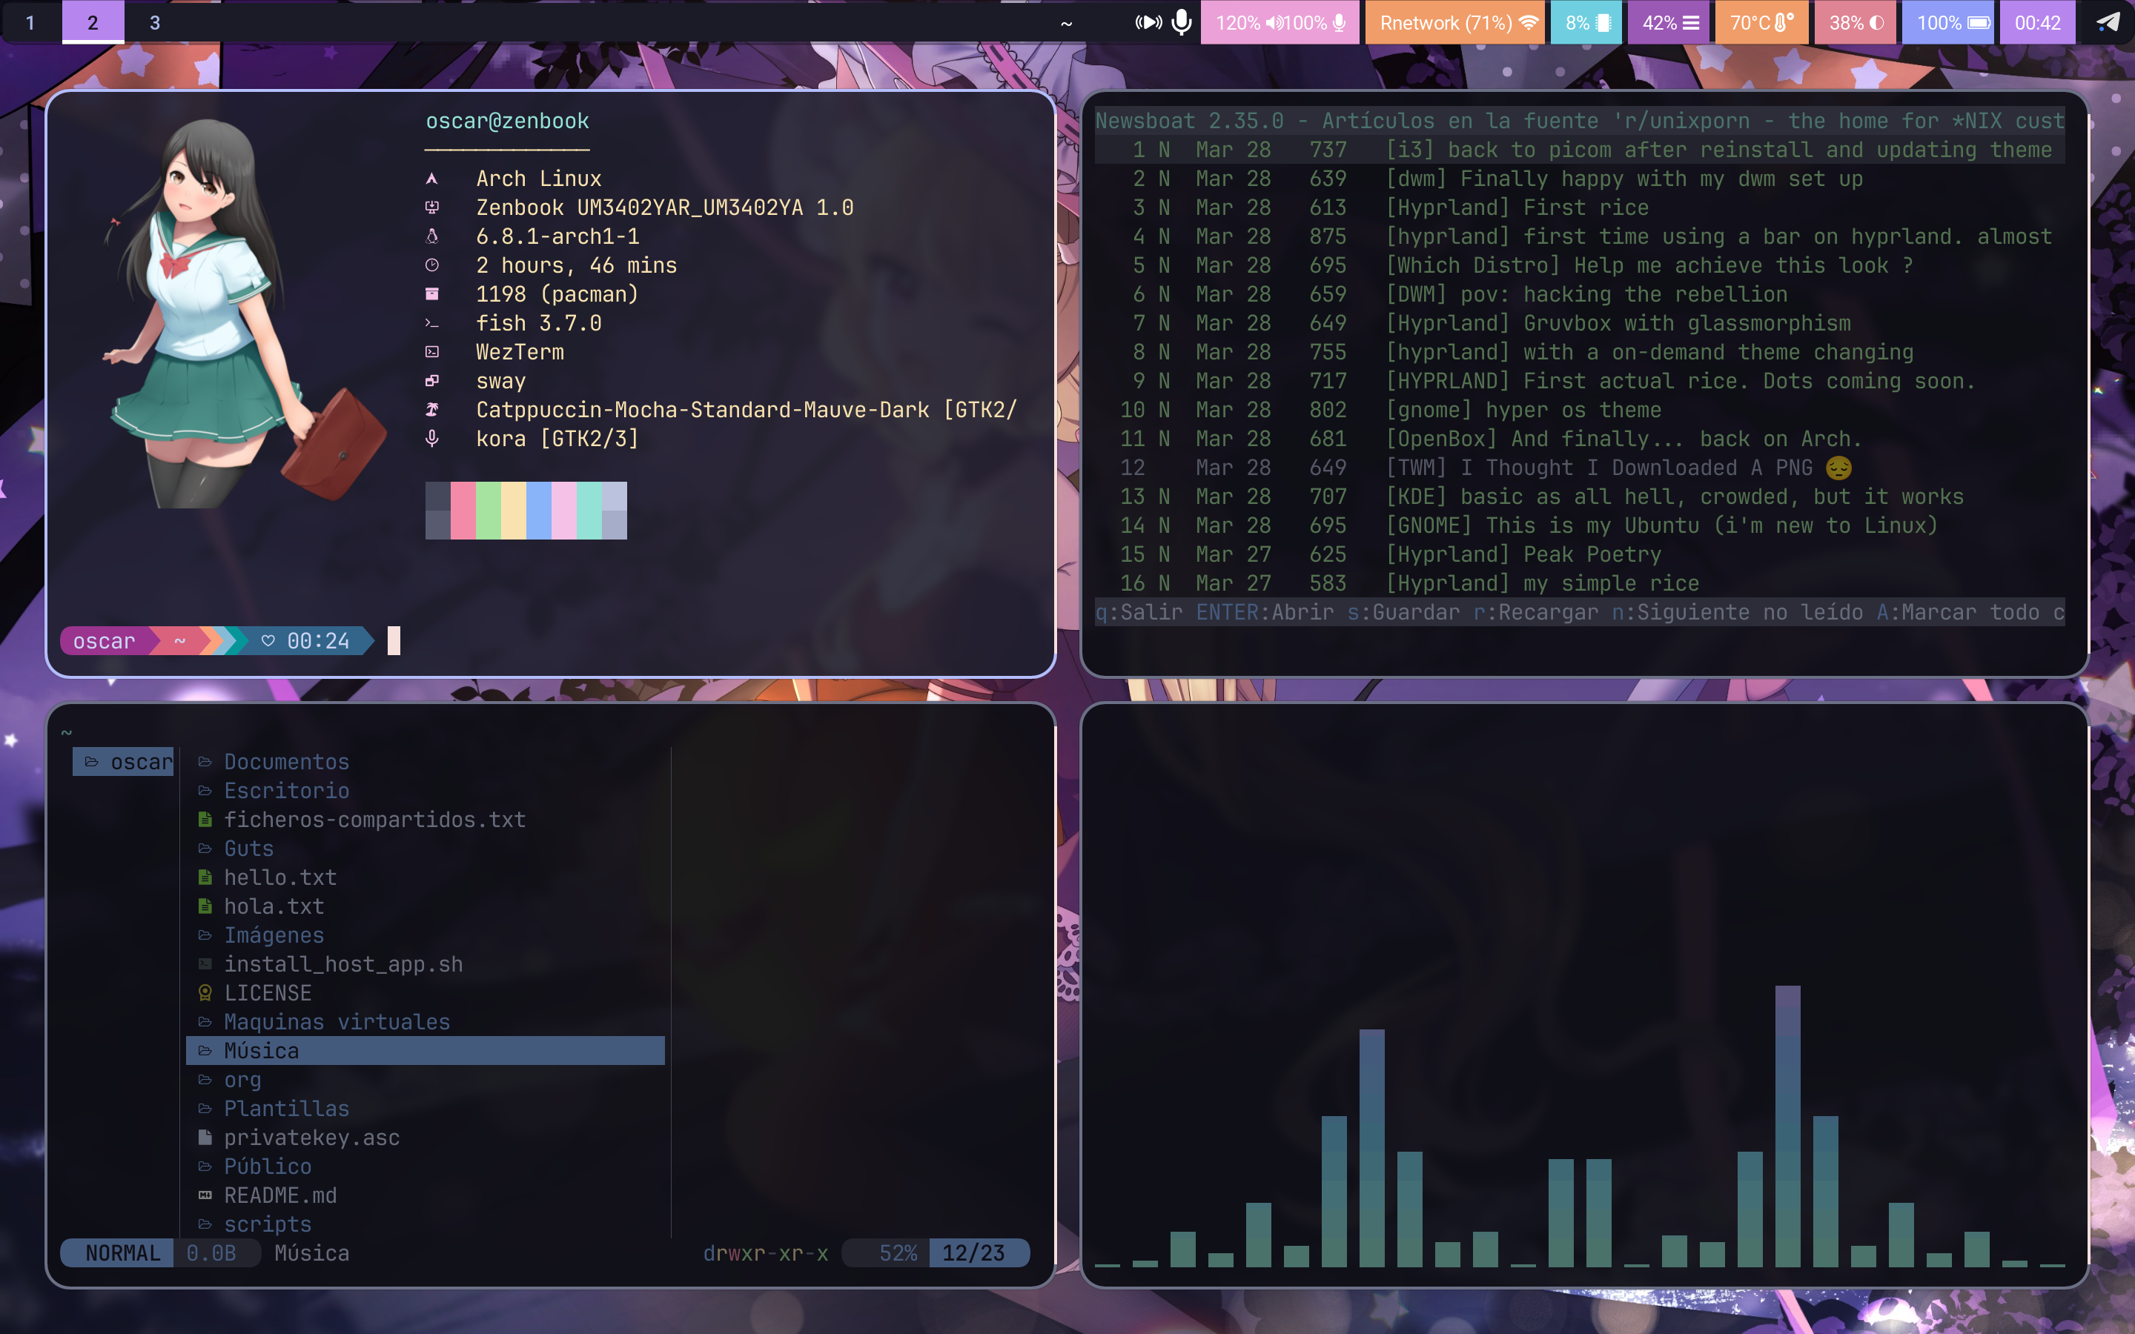Select article 15 [Hyprland] Peak Poetry
2135x1334 pixels.
tap(1579, 554)
